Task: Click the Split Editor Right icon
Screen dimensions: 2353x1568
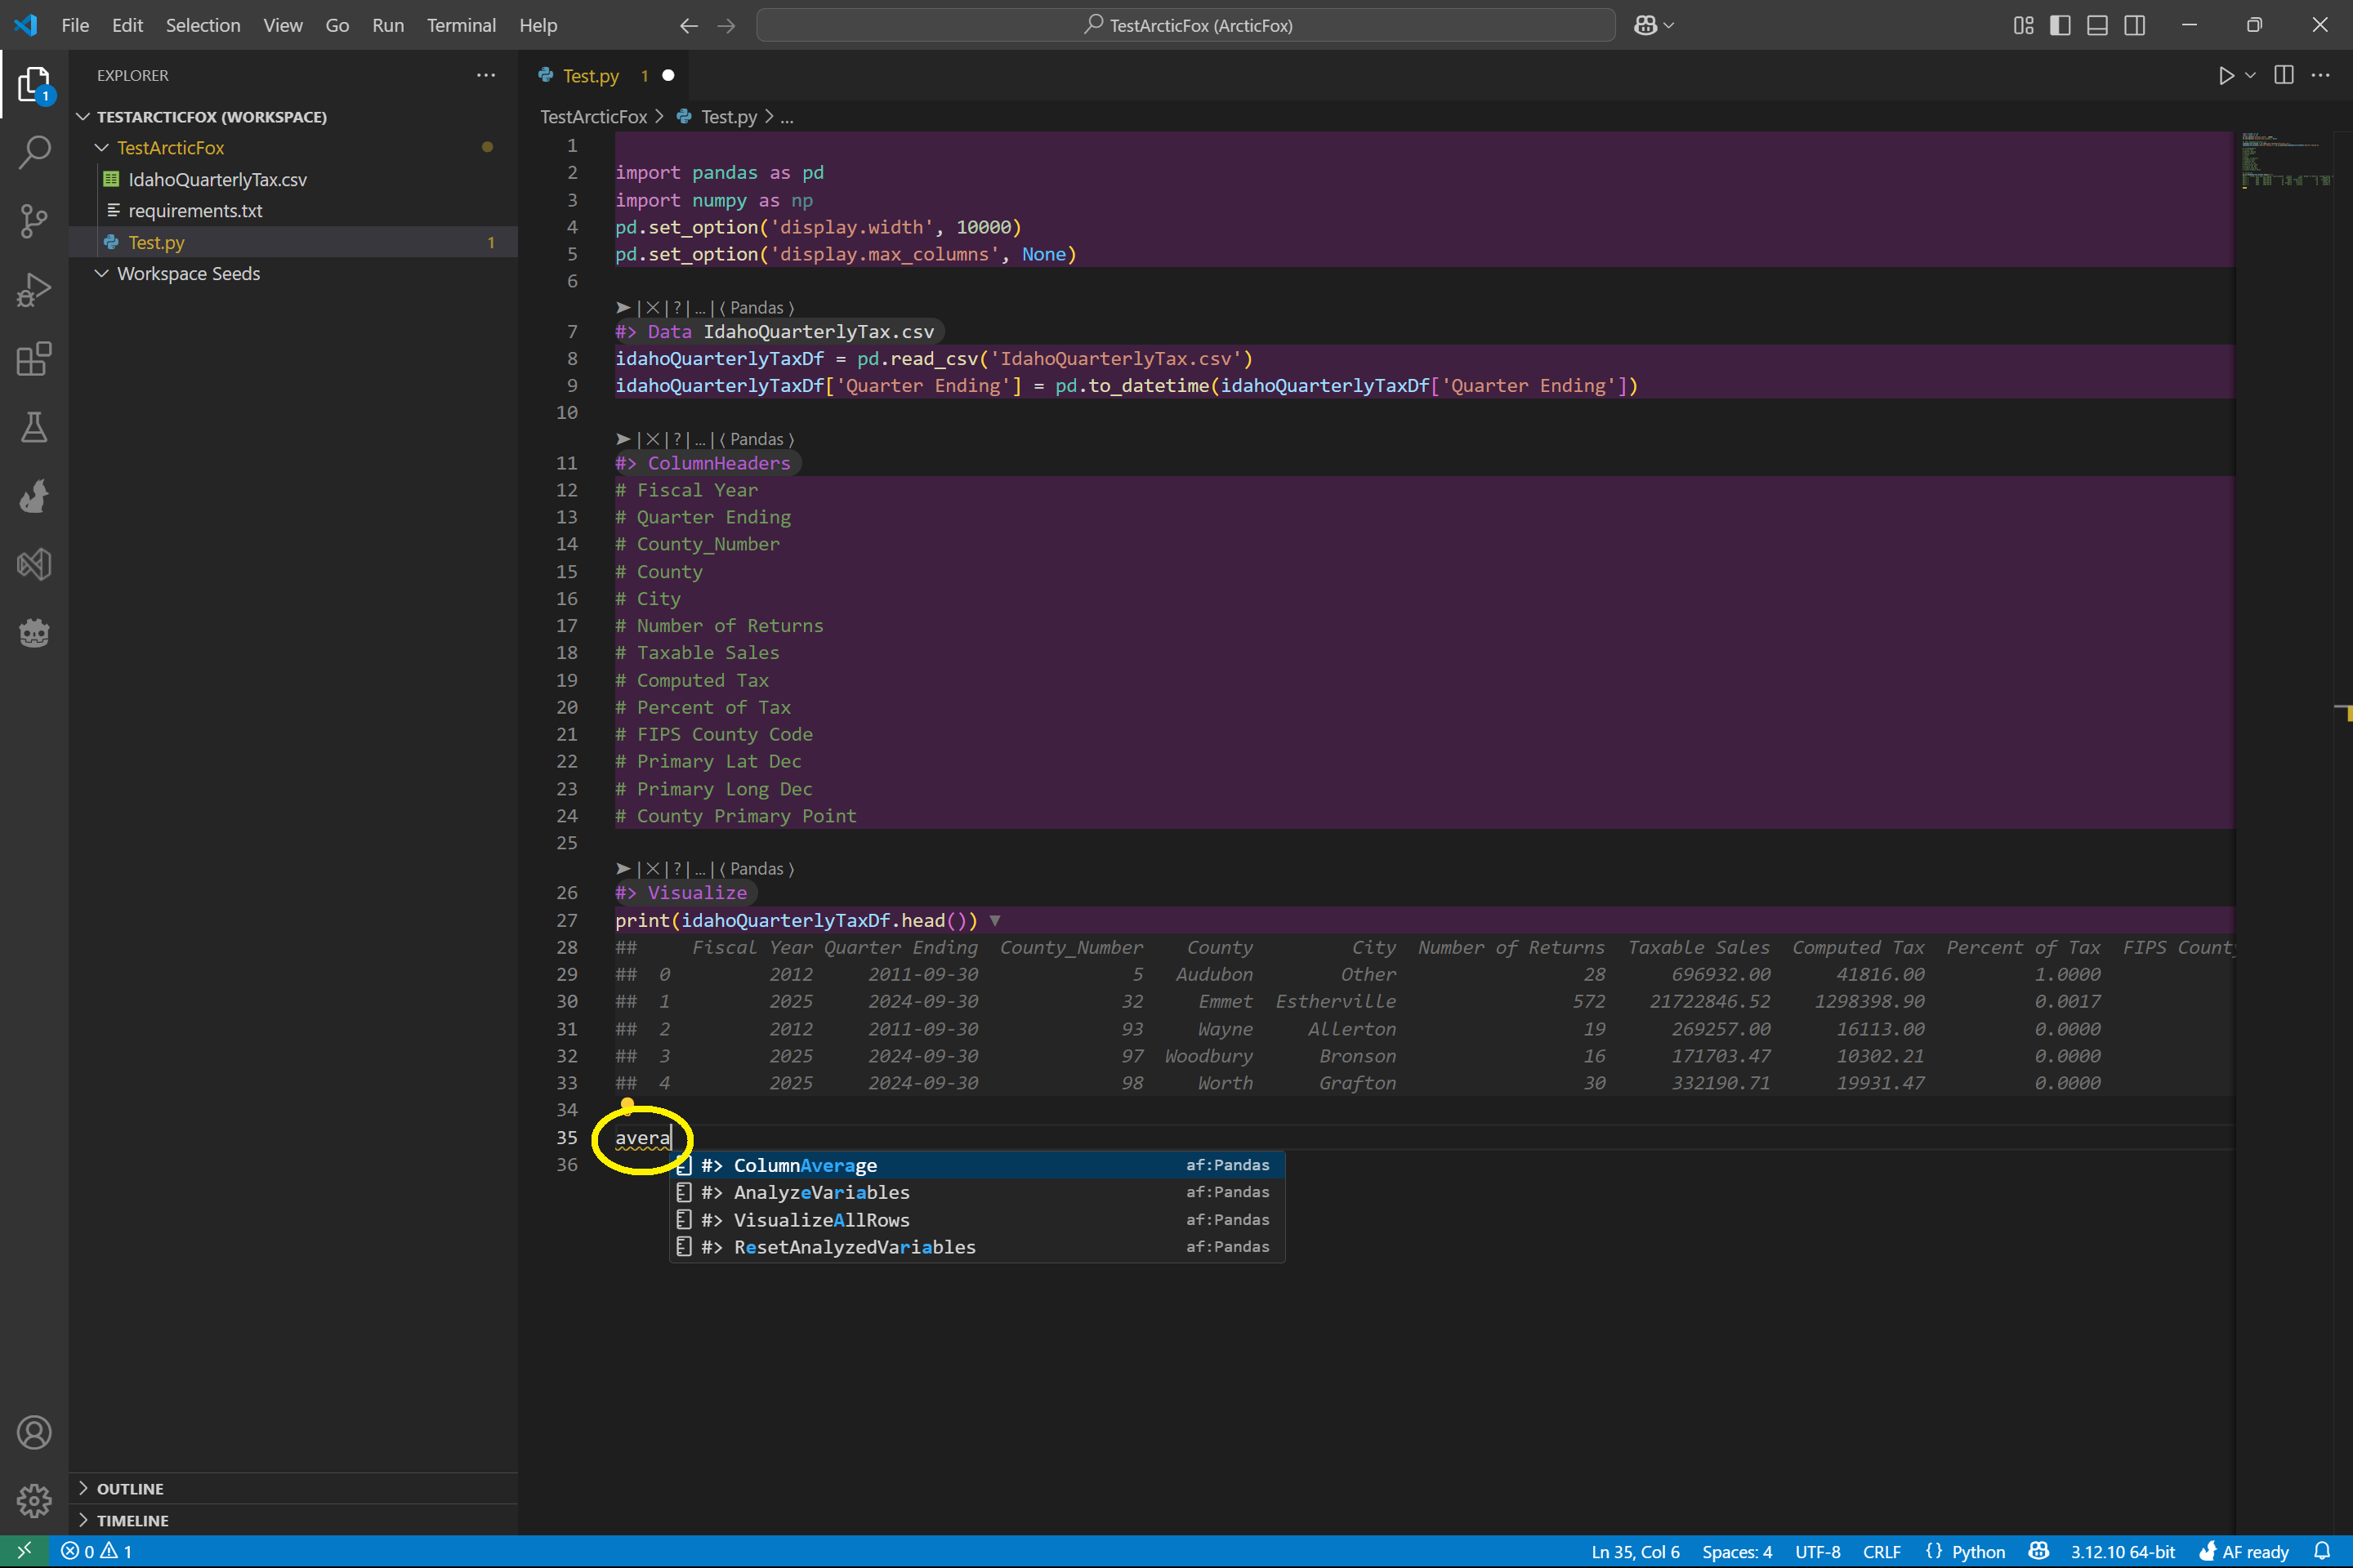Action: tap(2284, 75)
